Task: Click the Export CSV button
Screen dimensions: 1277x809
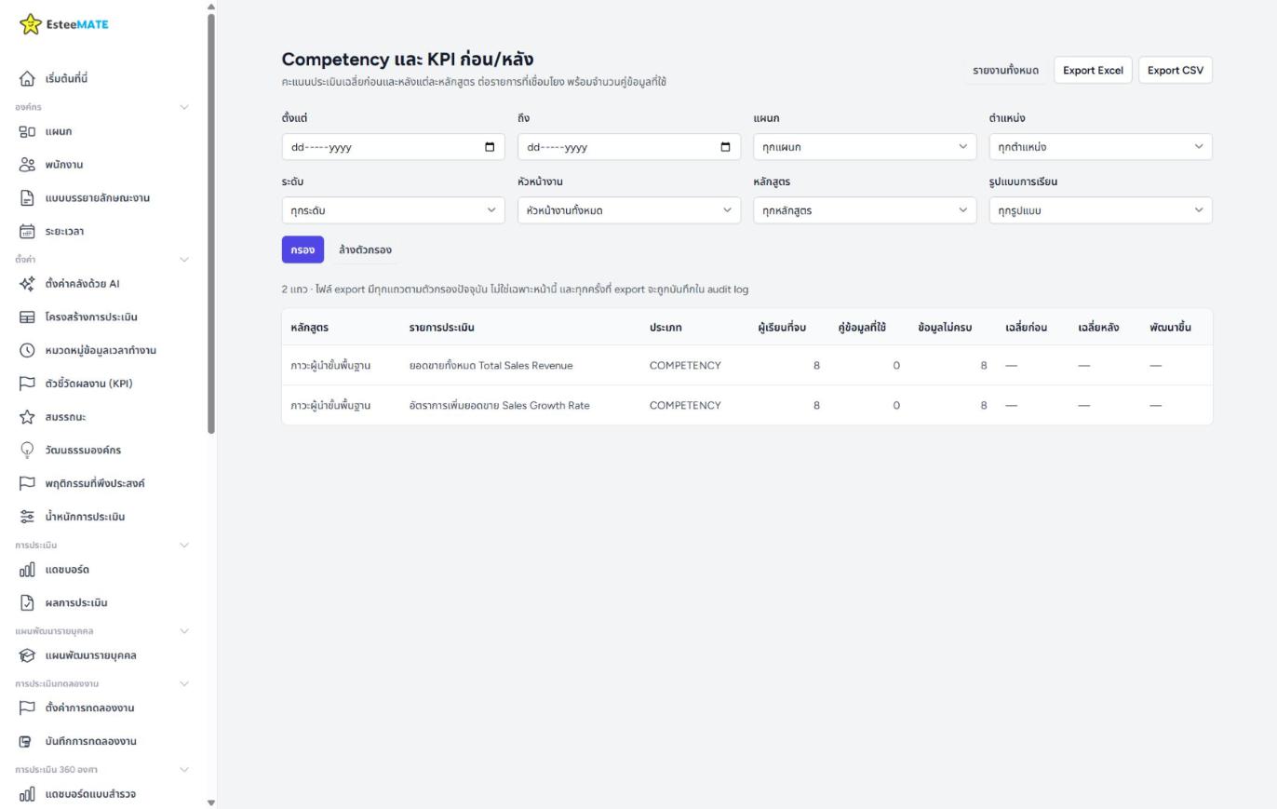Action: tap(1175, 71)
